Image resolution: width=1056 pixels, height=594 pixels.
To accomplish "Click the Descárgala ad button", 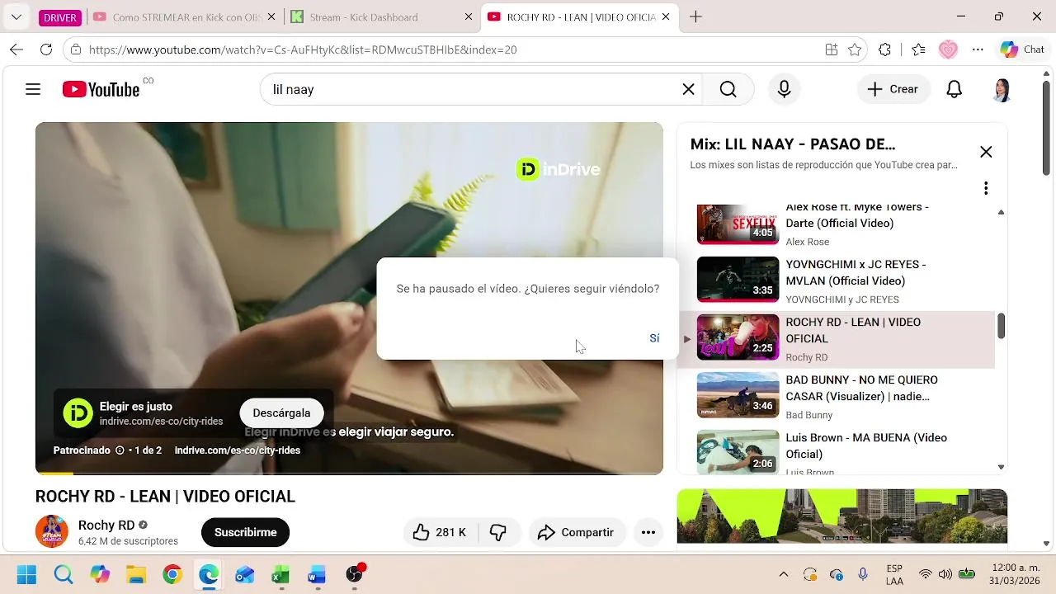I will pos(281,412).
